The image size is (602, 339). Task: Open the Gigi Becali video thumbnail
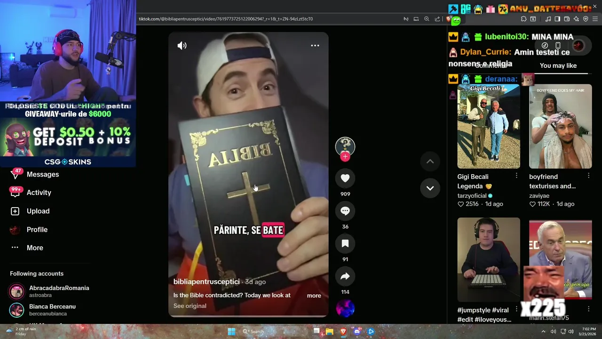pyautogui.click(x=489, y=126)
